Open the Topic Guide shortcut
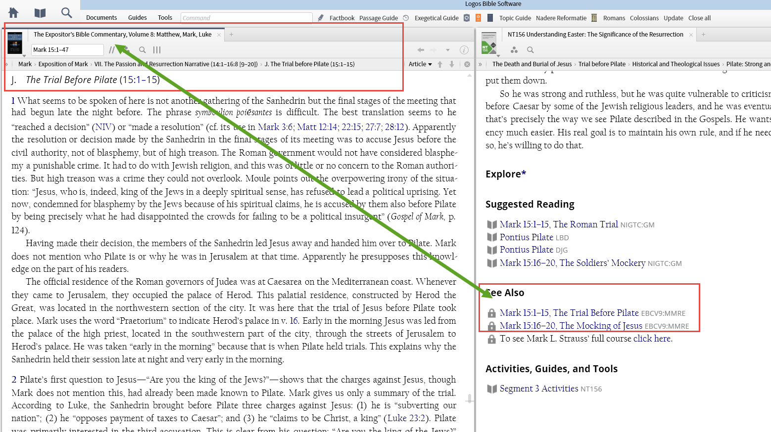This screenshot has width=771, height=432. [515, 18]
